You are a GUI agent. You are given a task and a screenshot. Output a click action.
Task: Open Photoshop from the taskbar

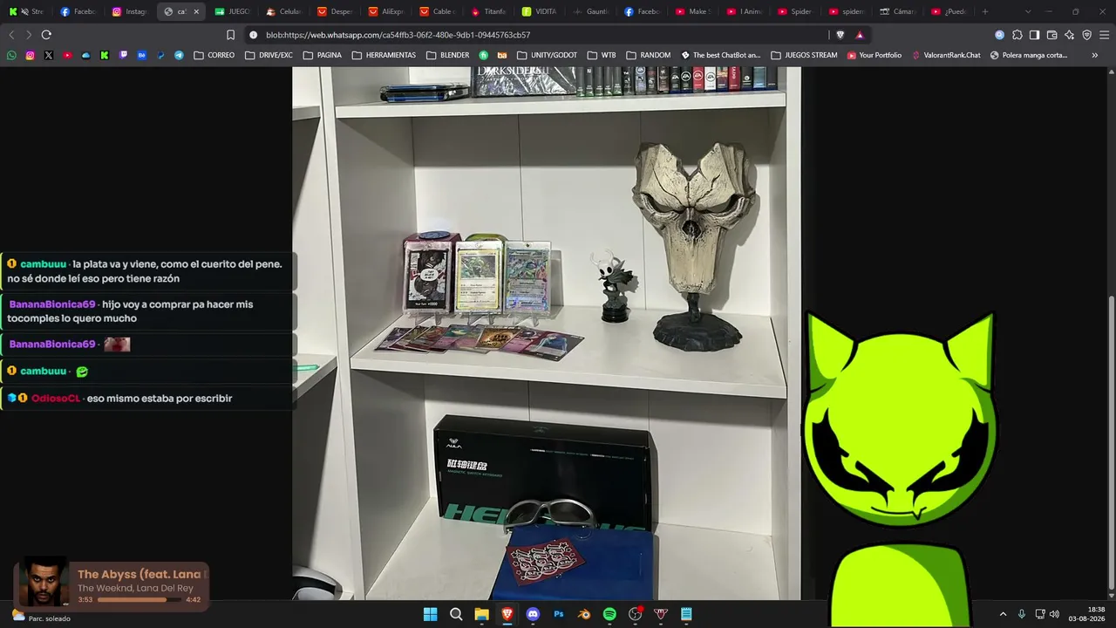[559, 614]
